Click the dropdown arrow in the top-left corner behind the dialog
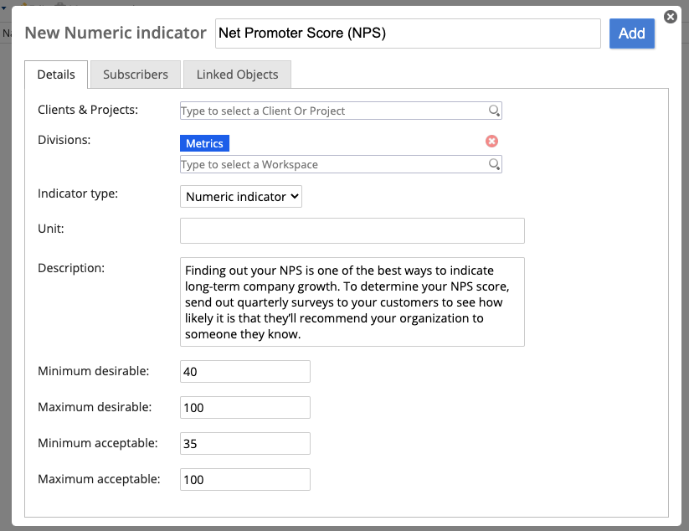The image size is (689, 531). click(3, 8)
